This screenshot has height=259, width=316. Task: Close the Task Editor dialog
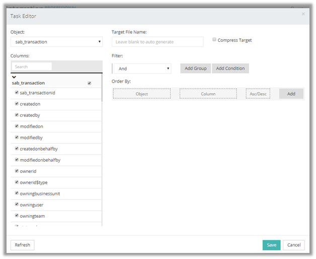coord(303,14)
